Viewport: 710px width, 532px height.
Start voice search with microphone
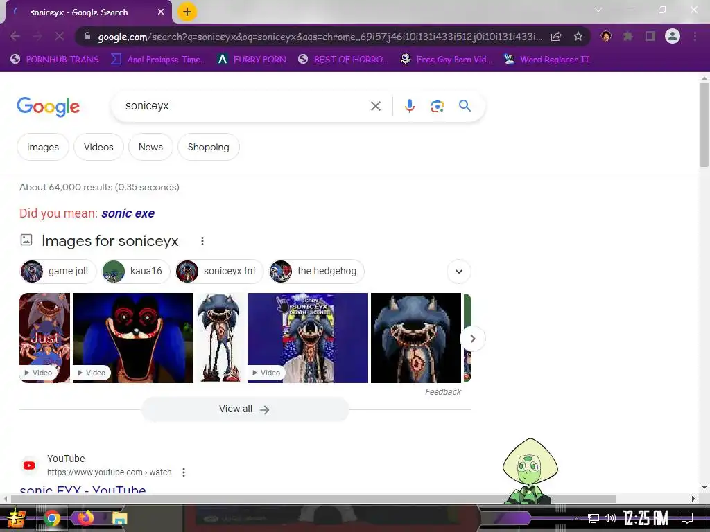click(x=410, y=106)
